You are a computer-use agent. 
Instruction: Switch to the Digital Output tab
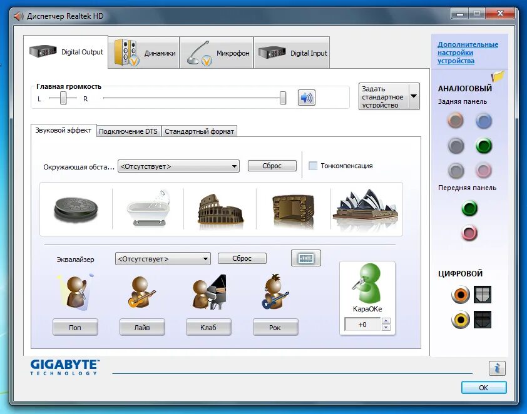[66, 52]
